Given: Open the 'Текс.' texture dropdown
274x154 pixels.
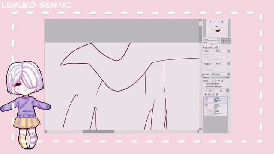Looking at the screenshot, I should click(x=229, y=51).
